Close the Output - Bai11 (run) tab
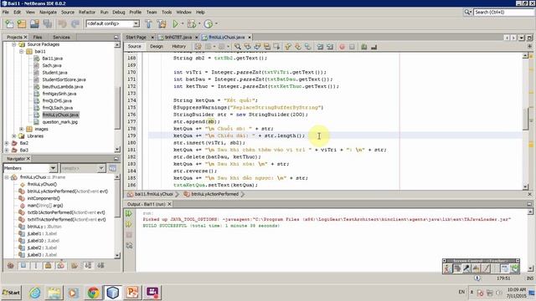Viewport: 536px width, 301px height. [x=169, y=204]
